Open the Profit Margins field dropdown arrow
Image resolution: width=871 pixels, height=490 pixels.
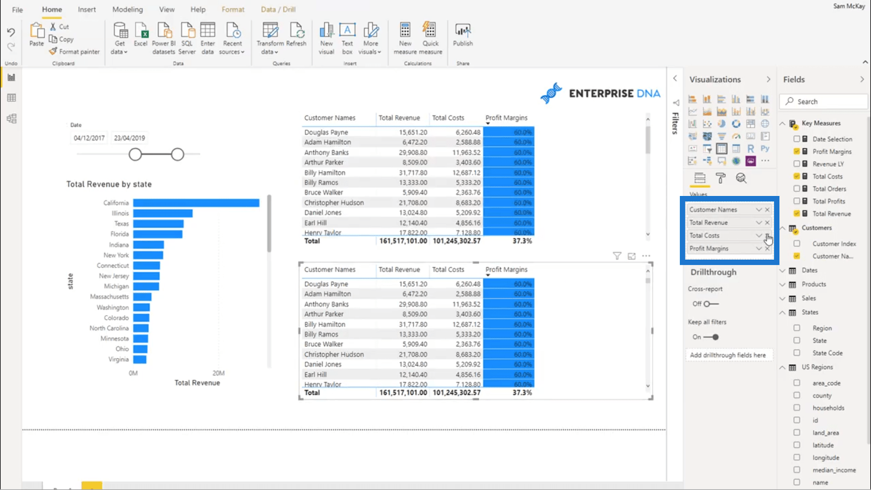coord(758,248)
